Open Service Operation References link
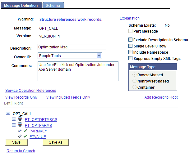Image resolution: width=194 pixels, height=156 pixels. point(31,91)
